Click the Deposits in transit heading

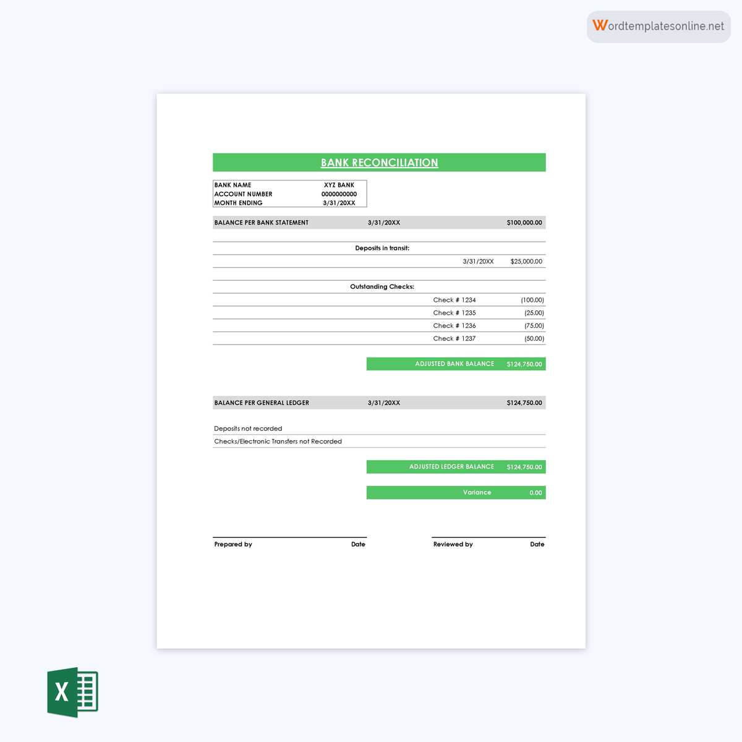(382, 248)
